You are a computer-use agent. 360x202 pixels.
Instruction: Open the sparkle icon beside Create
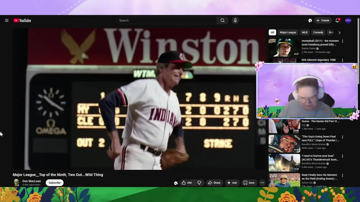click(x=310, y=20)
